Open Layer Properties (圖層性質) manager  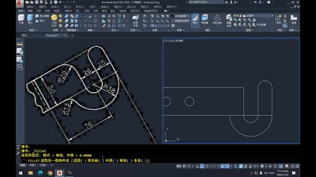pyautogui.click(x=229, y=21)
